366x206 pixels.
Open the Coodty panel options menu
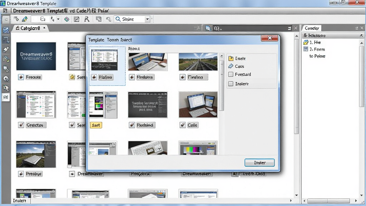356,28
